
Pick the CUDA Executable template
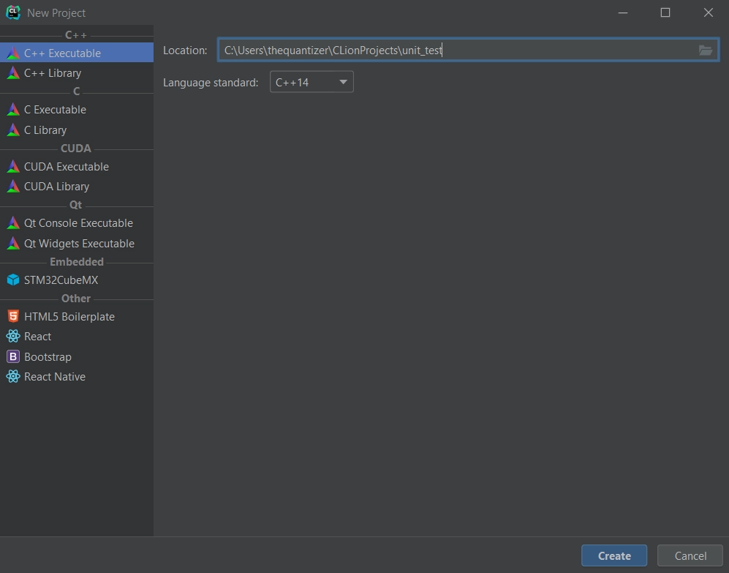pos(77,166)
